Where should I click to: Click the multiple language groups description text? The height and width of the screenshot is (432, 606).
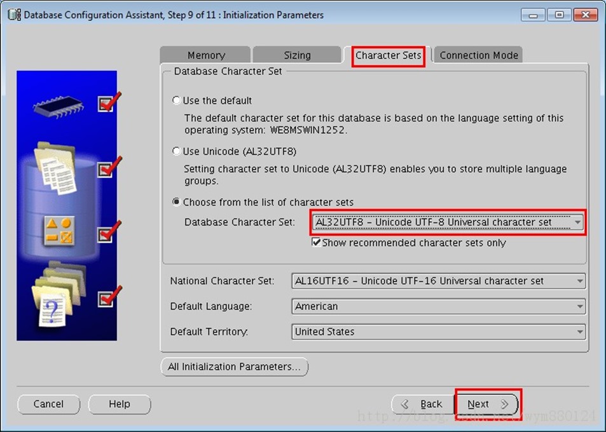coord(375,175)
